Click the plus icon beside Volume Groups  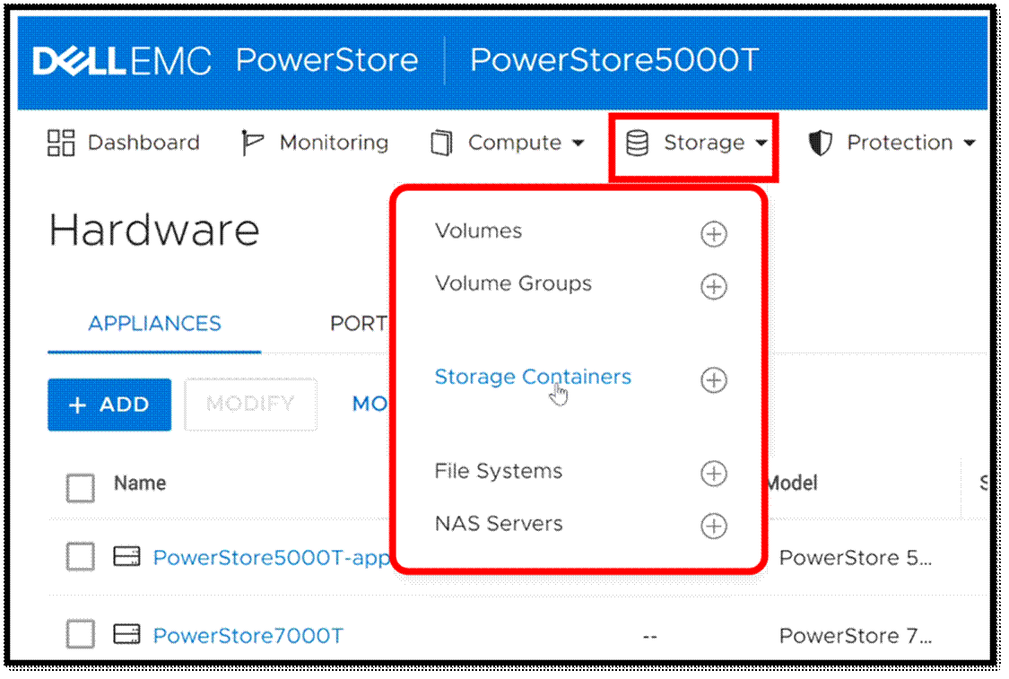pos(713,287)
